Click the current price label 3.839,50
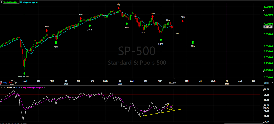Viewport: 274px width, 124px height. click(x=268, y=27)
